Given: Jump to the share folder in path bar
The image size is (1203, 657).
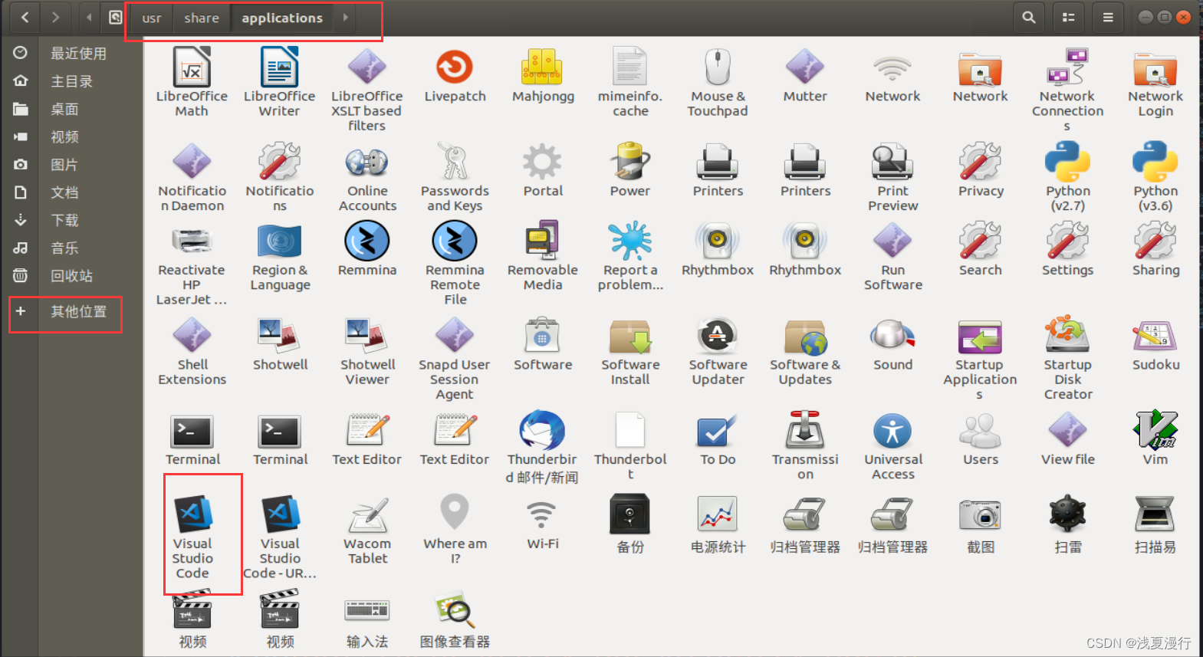Looking at the screenshot, I should point(202,18).
